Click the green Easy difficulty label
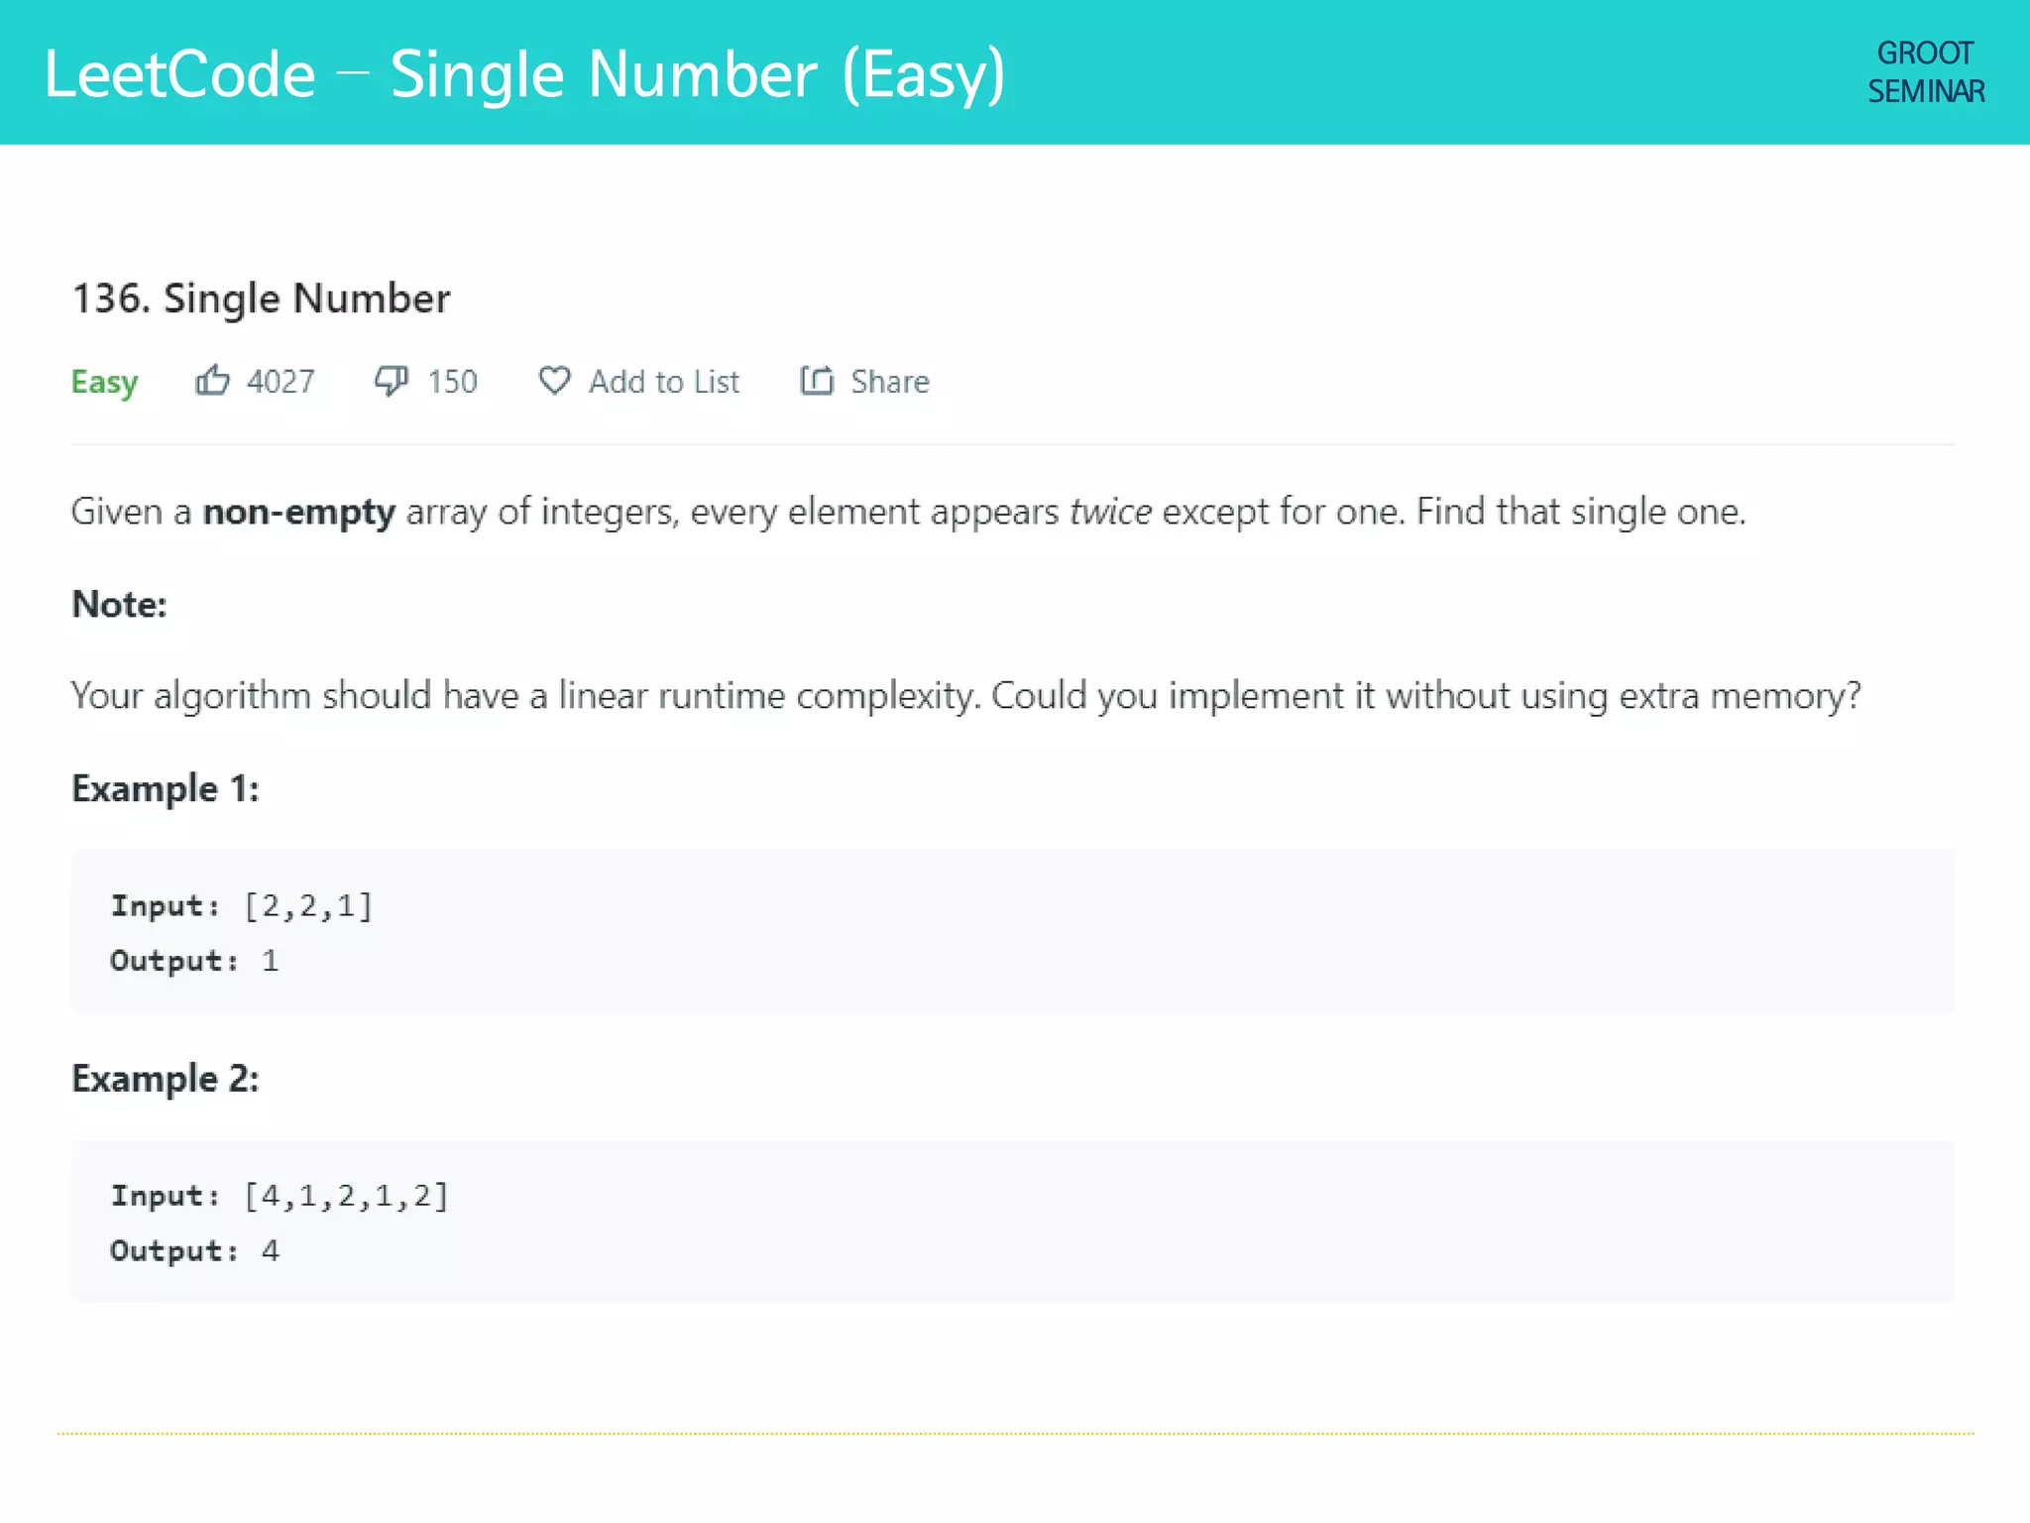The width and height of the screenshot is (2030, 1523). 104,382
